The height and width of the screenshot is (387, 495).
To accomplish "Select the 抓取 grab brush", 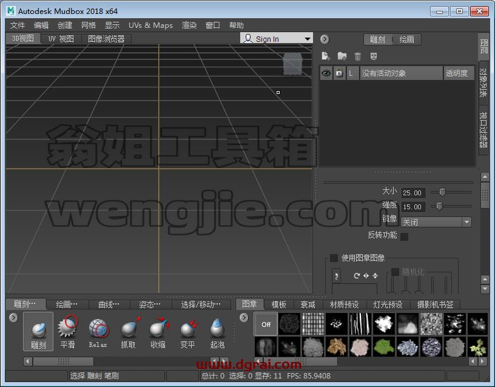I will click(x=128, y=332).
